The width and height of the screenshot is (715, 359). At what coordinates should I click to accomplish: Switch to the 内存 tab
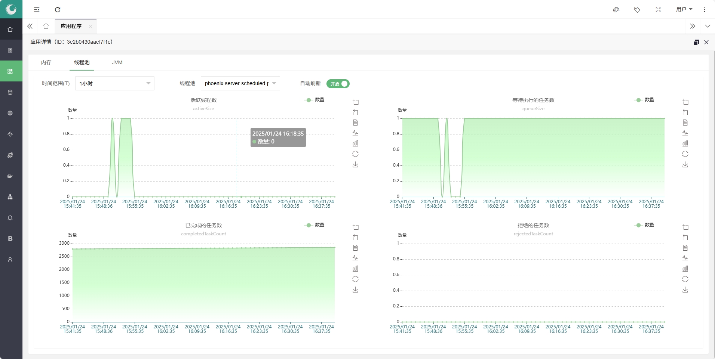click(46, 62)
